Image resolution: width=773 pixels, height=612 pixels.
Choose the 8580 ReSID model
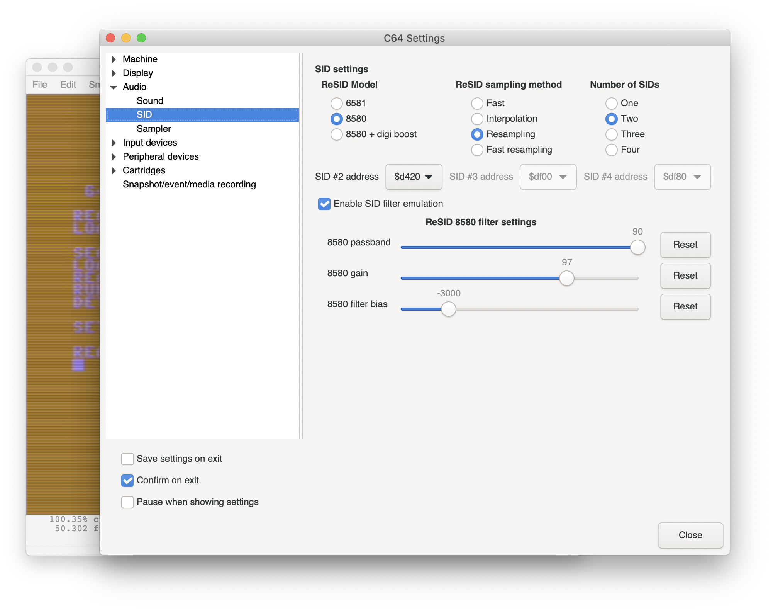point(337,119)
